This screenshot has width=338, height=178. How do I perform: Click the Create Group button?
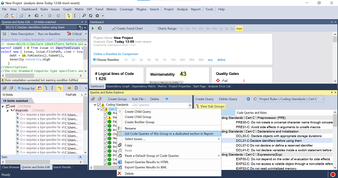(117, 99)
